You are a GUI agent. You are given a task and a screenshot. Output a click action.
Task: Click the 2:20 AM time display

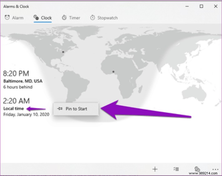pos(16,101)
